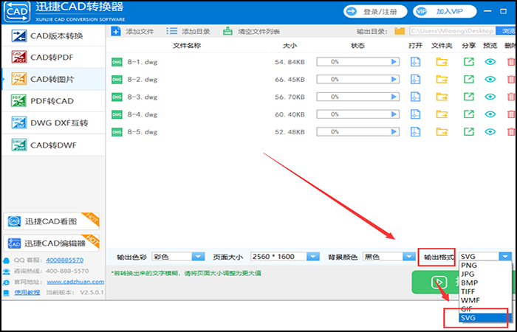This screenshot has width=517, height=332.
Task: Switch to the CAD转PDF tab
Action: [53, 58]
